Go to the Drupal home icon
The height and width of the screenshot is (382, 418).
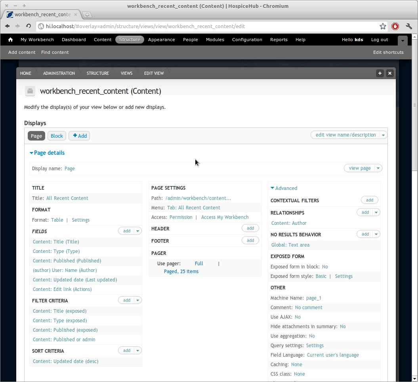(x=10, y=40)
